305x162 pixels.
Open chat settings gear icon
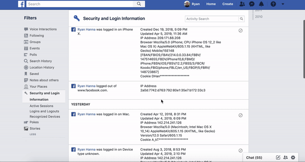point(293,157)
